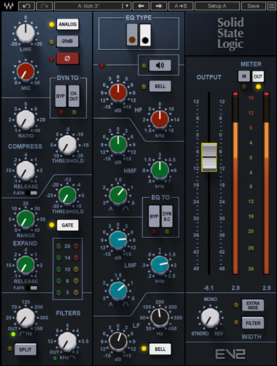Image resolution: width=277 pixels, height=366 pixels.
Task: Click the LF dB gain knob
Action: pos(118,342)
